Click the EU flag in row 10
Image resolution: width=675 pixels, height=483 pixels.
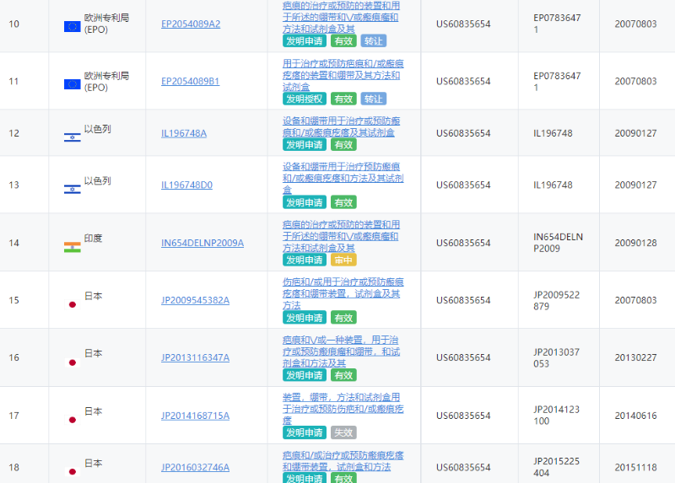point(72,26)
